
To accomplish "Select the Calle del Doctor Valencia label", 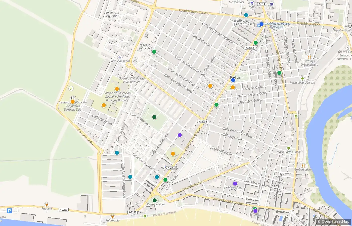I will pyautogui.click(x=217, y=33).
